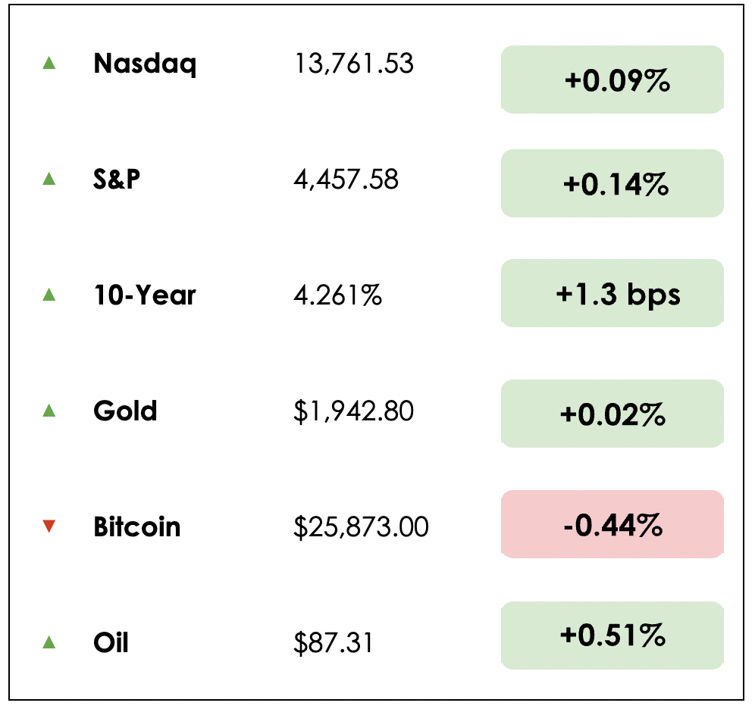This screenshot has width=755, height=709.
Task: Select the S&P label
Action: coord(117,180)
